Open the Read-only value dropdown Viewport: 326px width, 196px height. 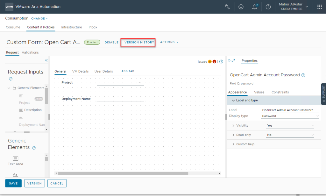pyautogui.click(x=290, y=135)
